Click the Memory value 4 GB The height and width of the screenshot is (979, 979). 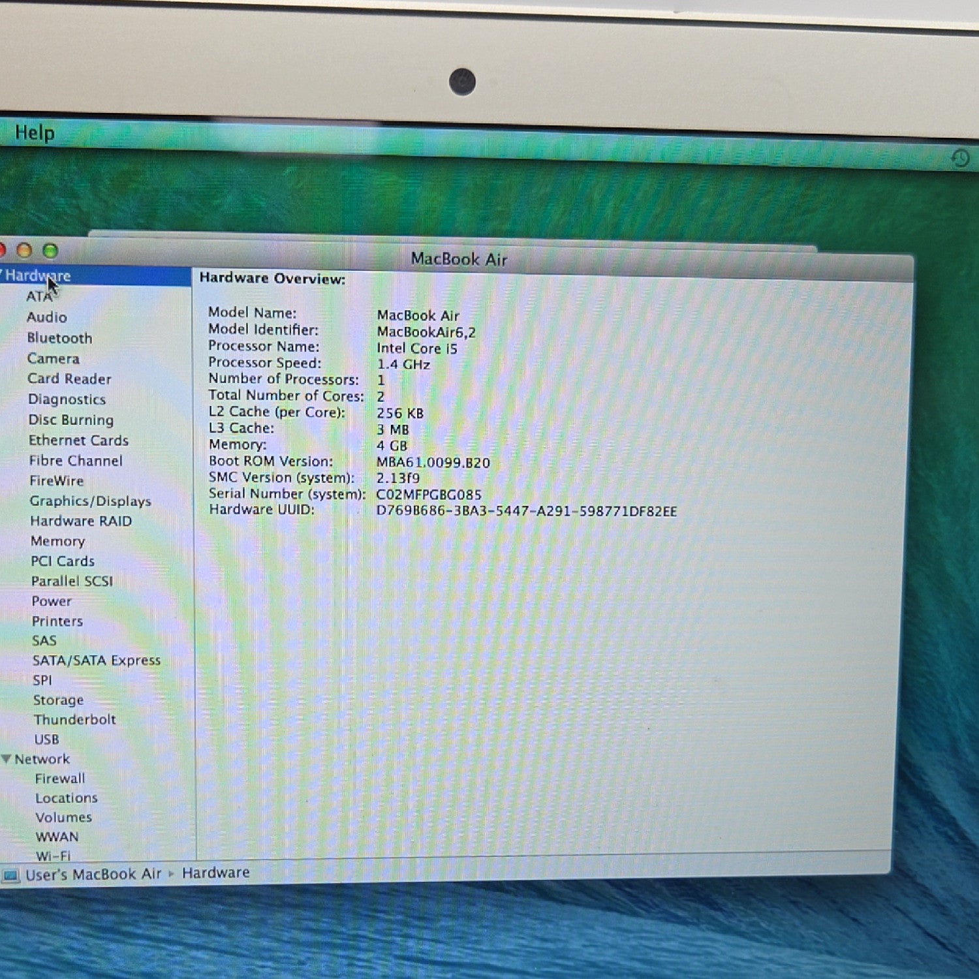[x=392, y=446]
